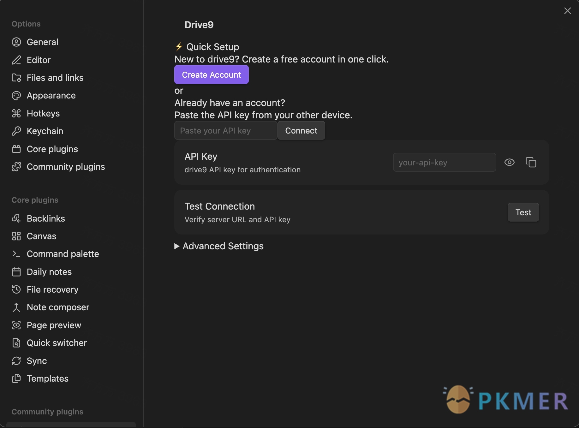Click the Command palette terminal icon
Image resolution: width=579 pixels, height=428 pixels.
pyautogui.click(x=16, y=254)
